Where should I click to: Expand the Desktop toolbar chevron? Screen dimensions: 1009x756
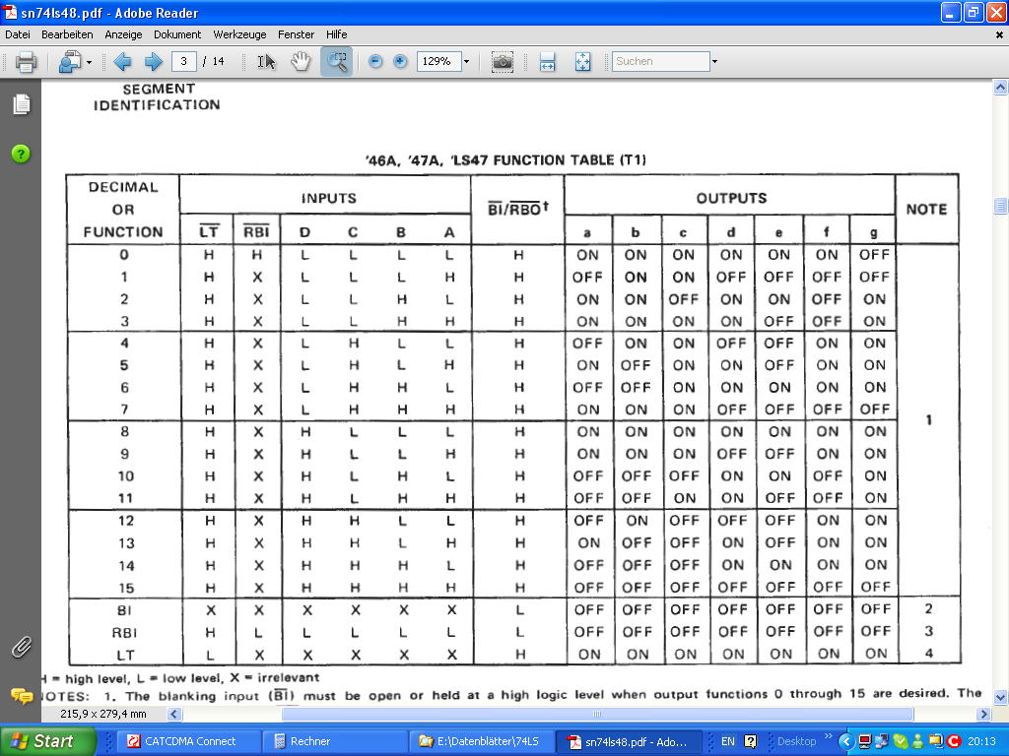pyautogui.click(x=828, y=736)
